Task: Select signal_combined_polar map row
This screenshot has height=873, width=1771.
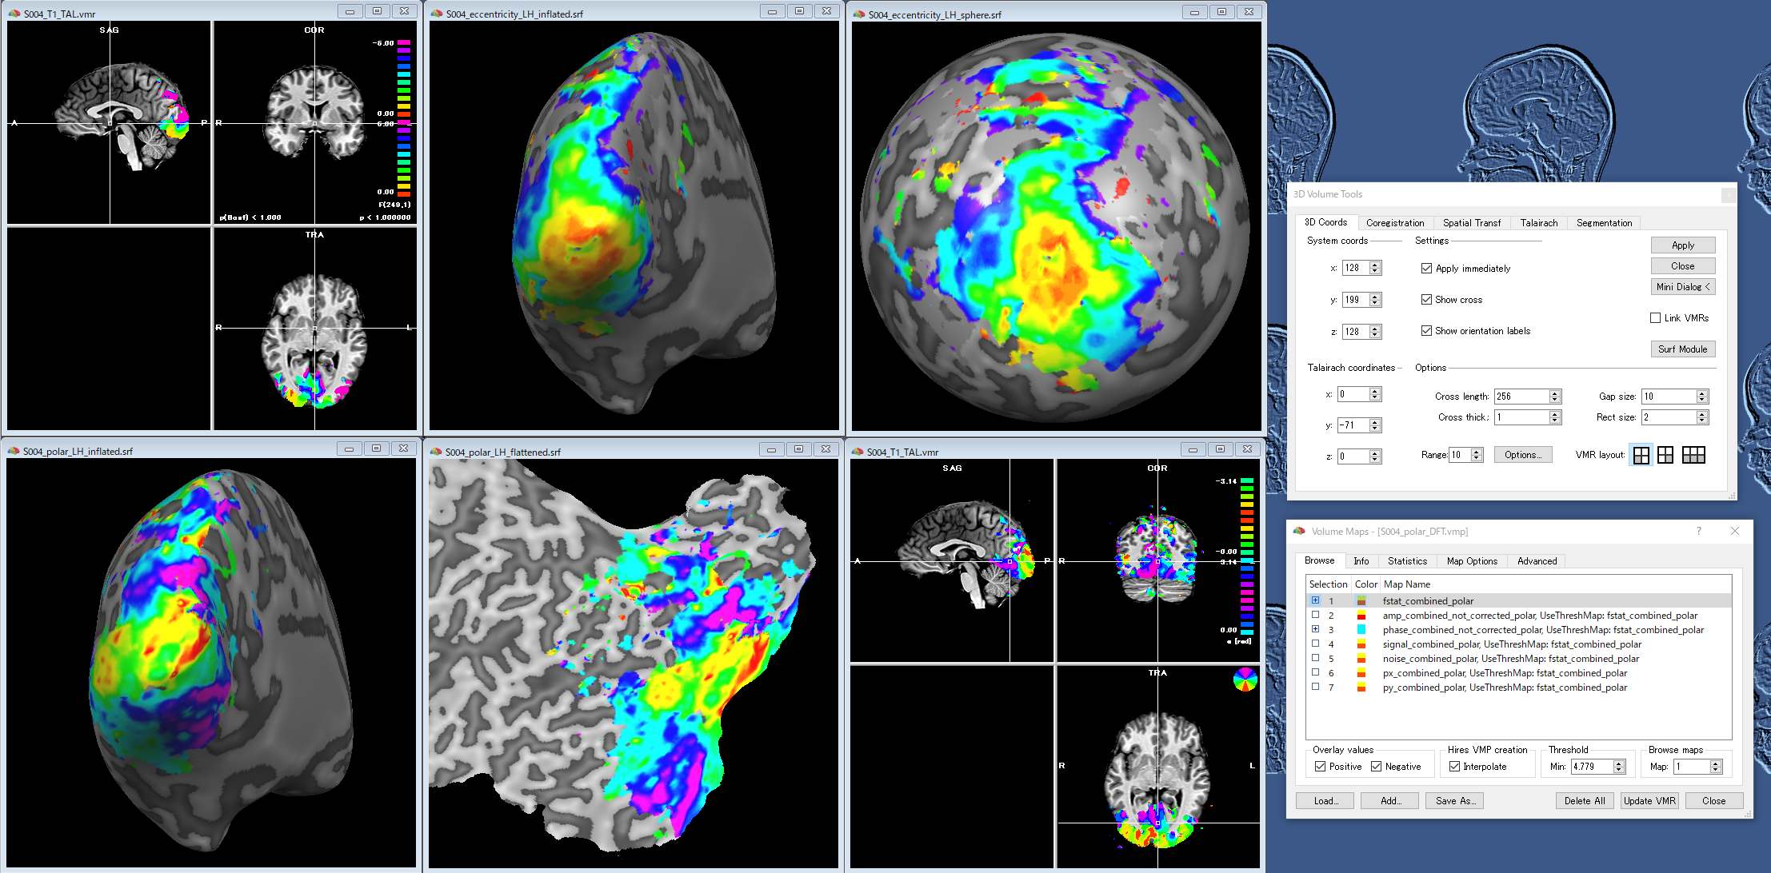Action: point(1518,644)
